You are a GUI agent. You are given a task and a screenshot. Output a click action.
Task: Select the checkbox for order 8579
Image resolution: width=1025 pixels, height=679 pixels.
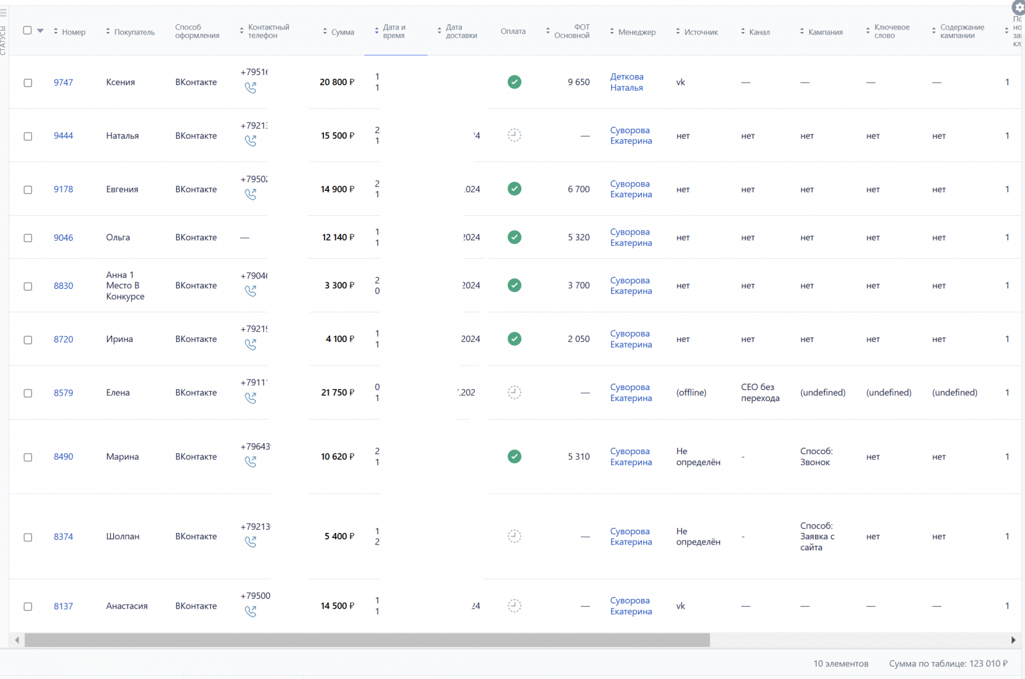point(28,393)
